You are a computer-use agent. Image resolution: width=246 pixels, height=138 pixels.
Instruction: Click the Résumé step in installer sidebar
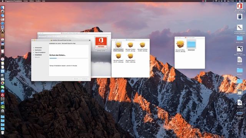pyautogui.click(x=37, y=57)
